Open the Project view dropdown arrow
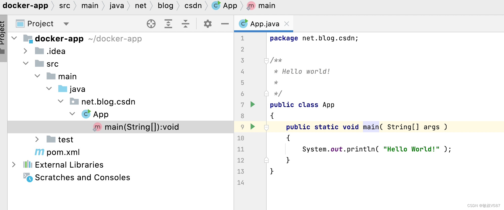This screenshot has height=210, width=504. pyautogui.click(x=66, y=24)
